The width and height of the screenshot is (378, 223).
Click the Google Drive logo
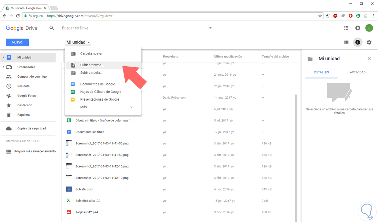point(21,28)
